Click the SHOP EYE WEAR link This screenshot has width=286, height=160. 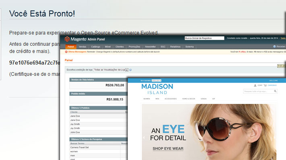pos(168,148)
